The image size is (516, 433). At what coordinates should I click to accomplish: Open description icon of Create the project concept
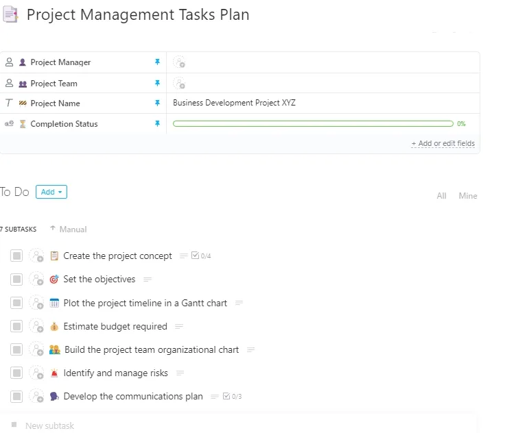(x=184, y=256)
